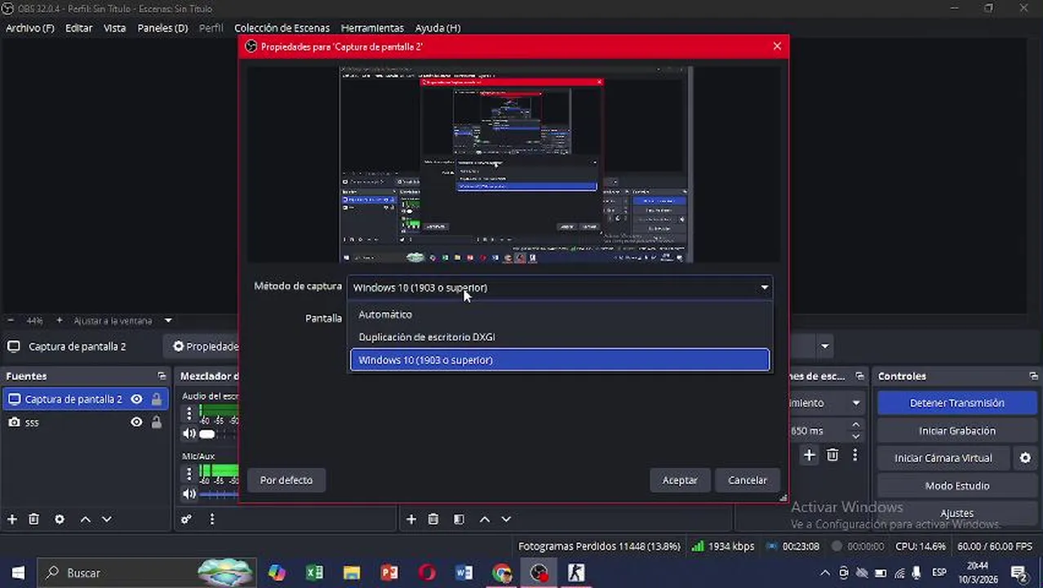Move the scene down with the arrow
Viewport: 1043px width, 588px height.
[x=506, y=519]
